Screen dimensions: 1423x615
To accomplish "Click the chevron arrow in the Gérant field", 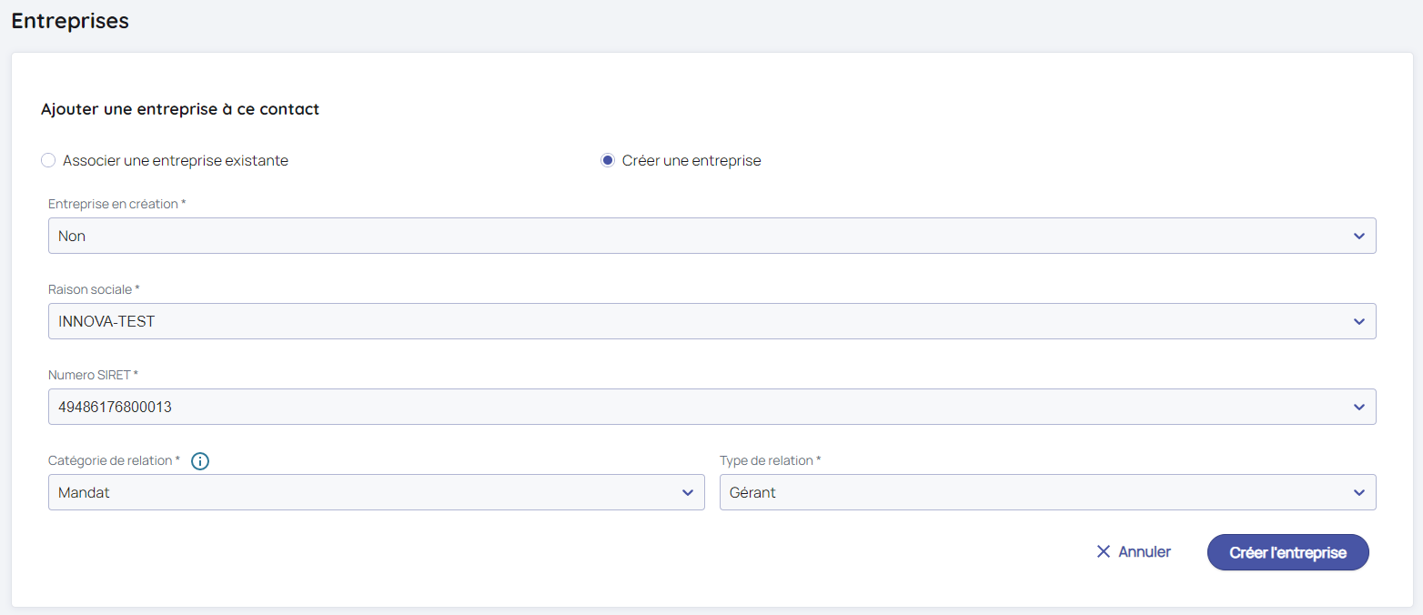I will coord(1358,493).
